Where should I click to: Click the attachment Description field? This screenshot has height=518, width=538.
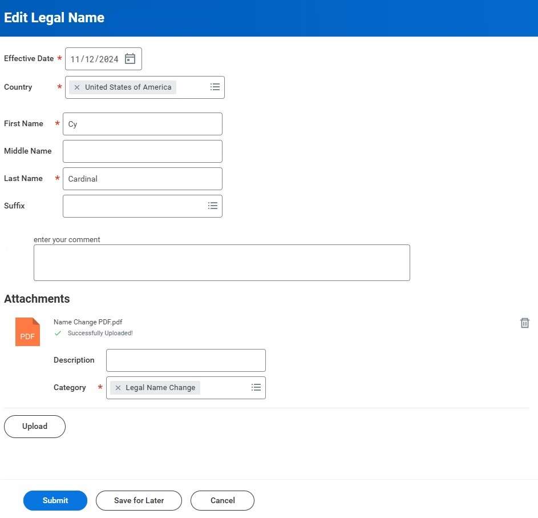tap(185, 360)
